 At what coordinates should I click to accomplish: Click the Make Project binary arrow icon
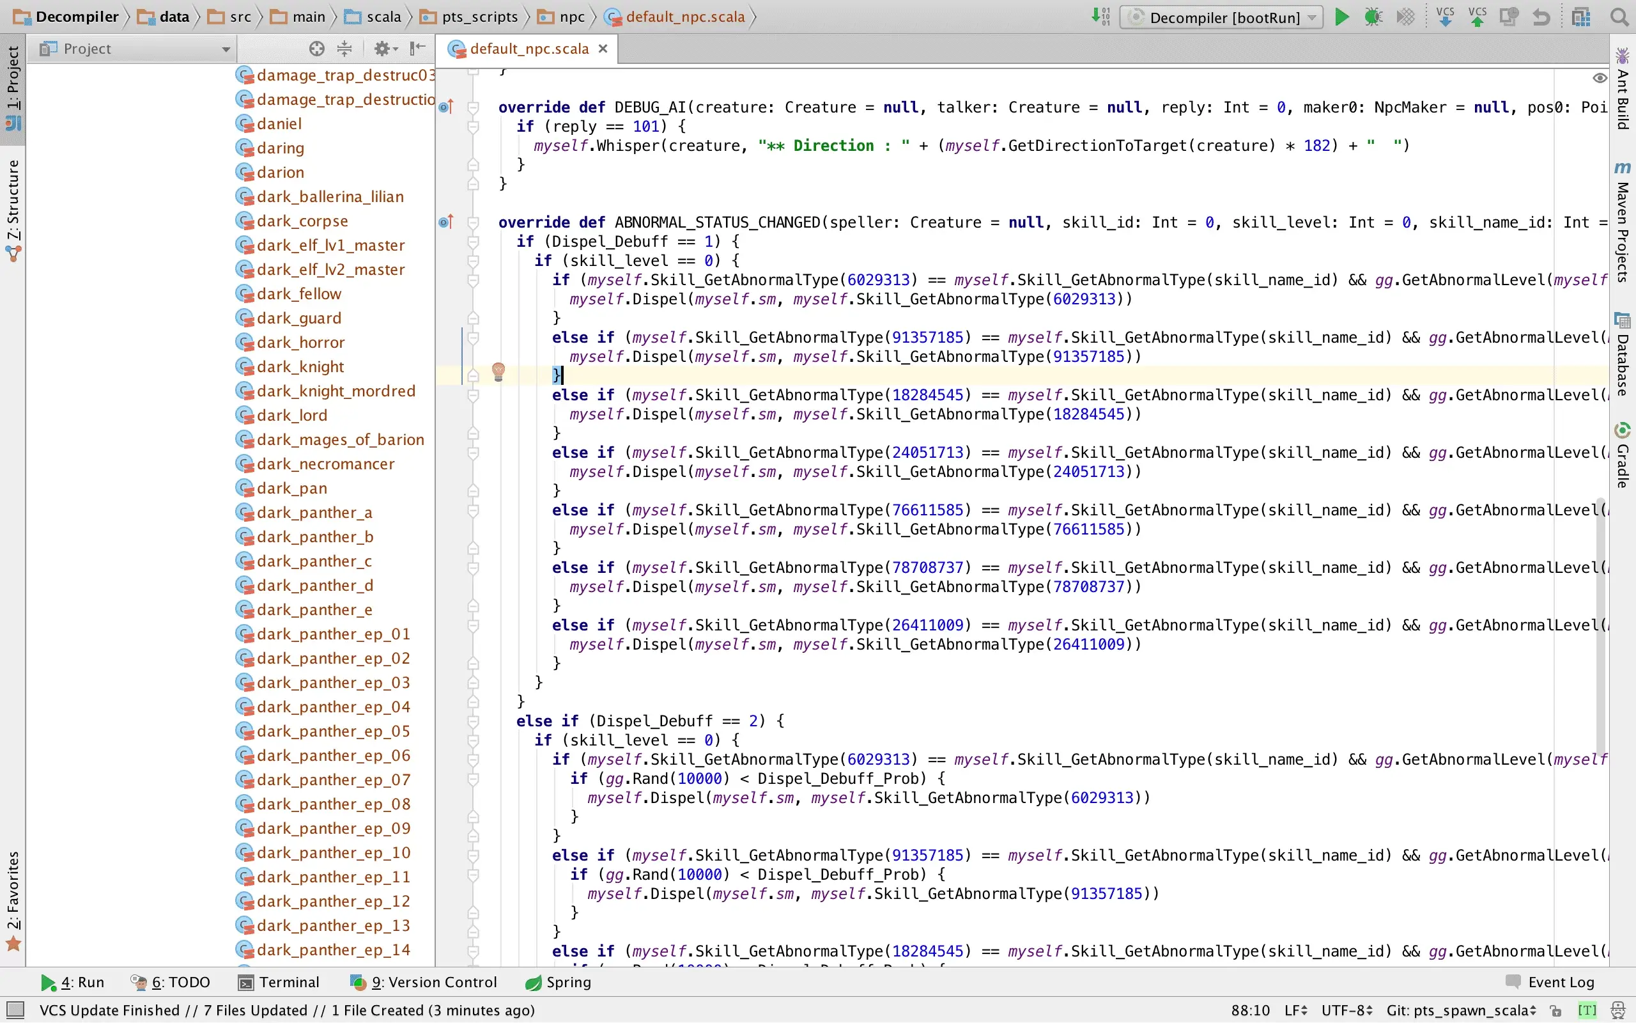pyautogui.click(x=1100, y=17)
